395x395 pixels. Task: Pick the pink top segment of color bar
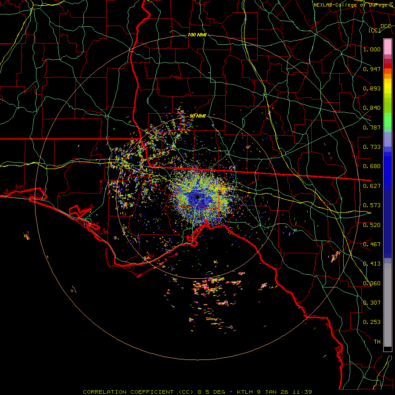pos(388,47)
